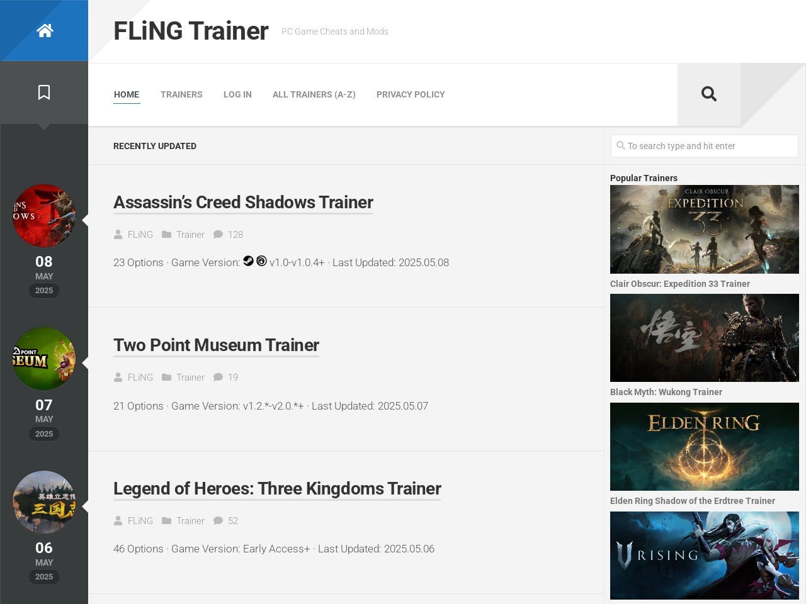Screen dimensions: 806x604
Task: Click author icon on Two Point Museum post
Action: (x=118, y=377)
